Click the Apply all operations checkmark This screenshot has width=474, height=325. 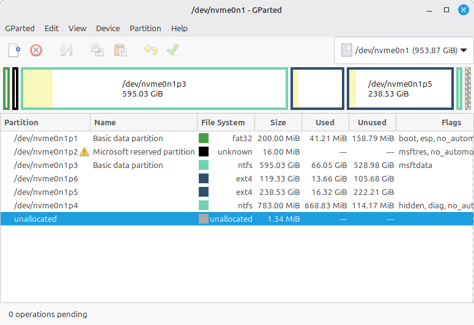(172, 50)
